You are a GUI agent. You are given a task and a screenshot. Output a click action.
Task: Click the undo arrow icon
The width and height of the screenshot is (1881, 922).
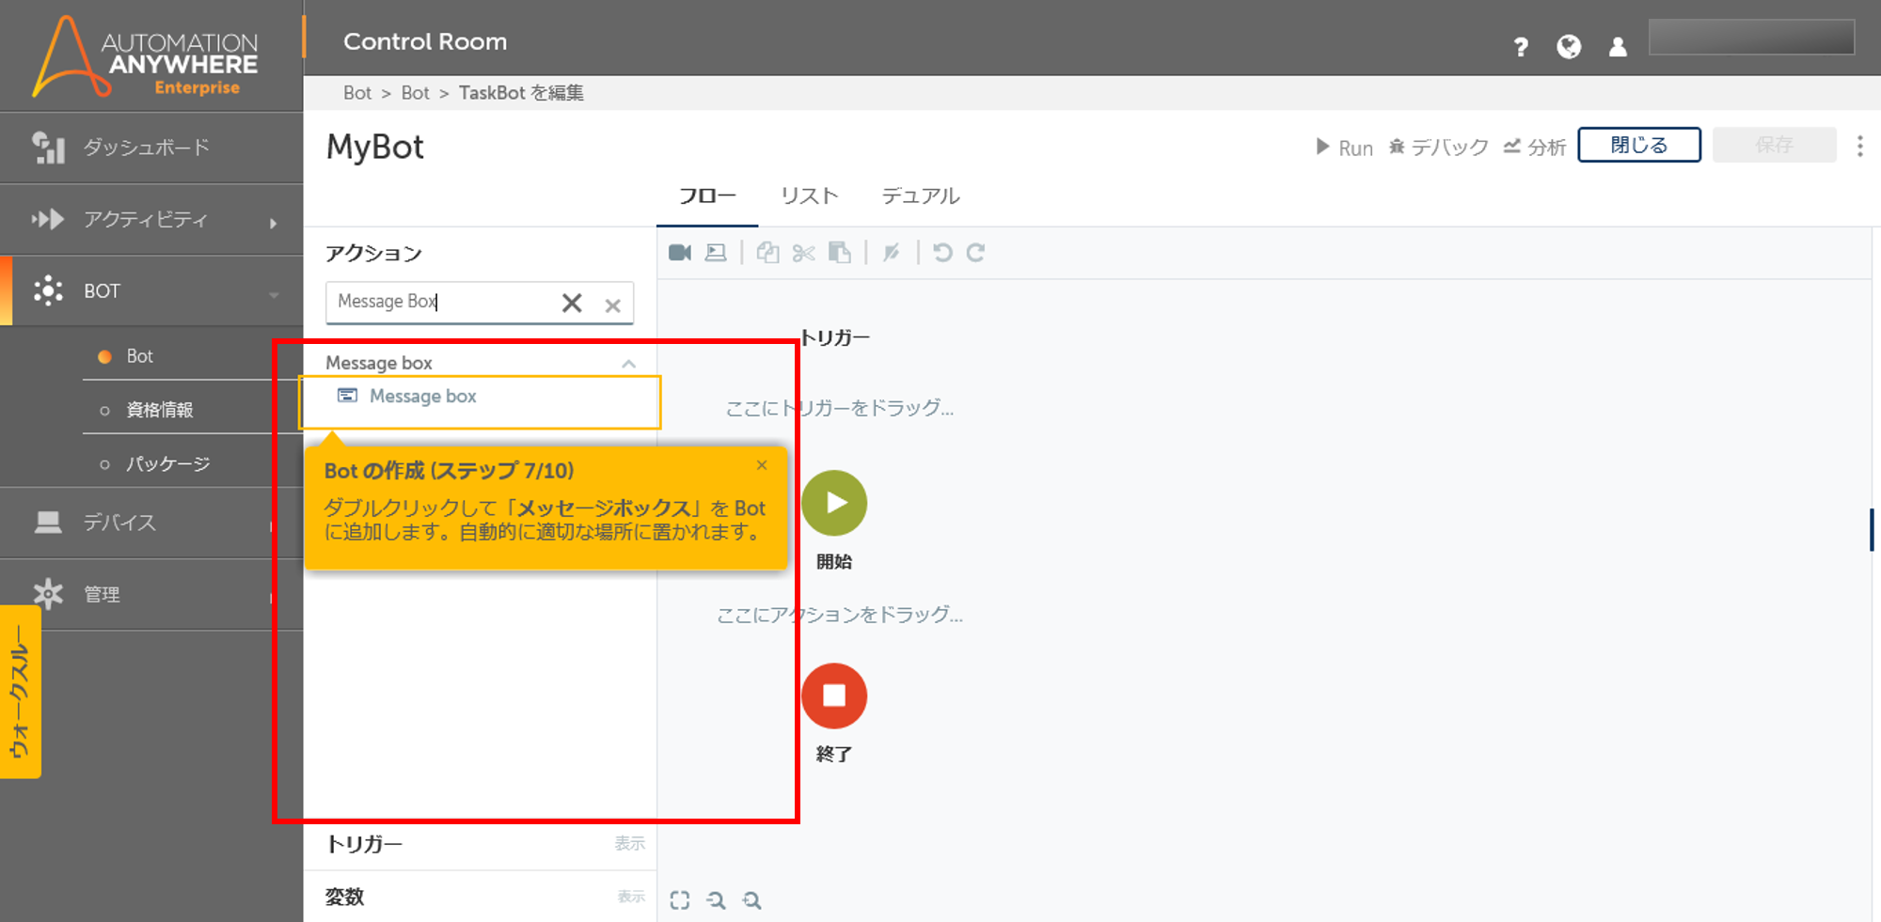[942, 253]
